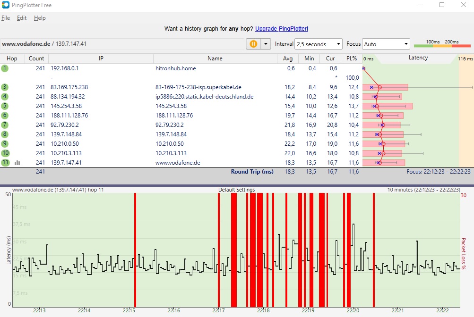Click the Upgrade PingPlotter! link

coord(281,29)
